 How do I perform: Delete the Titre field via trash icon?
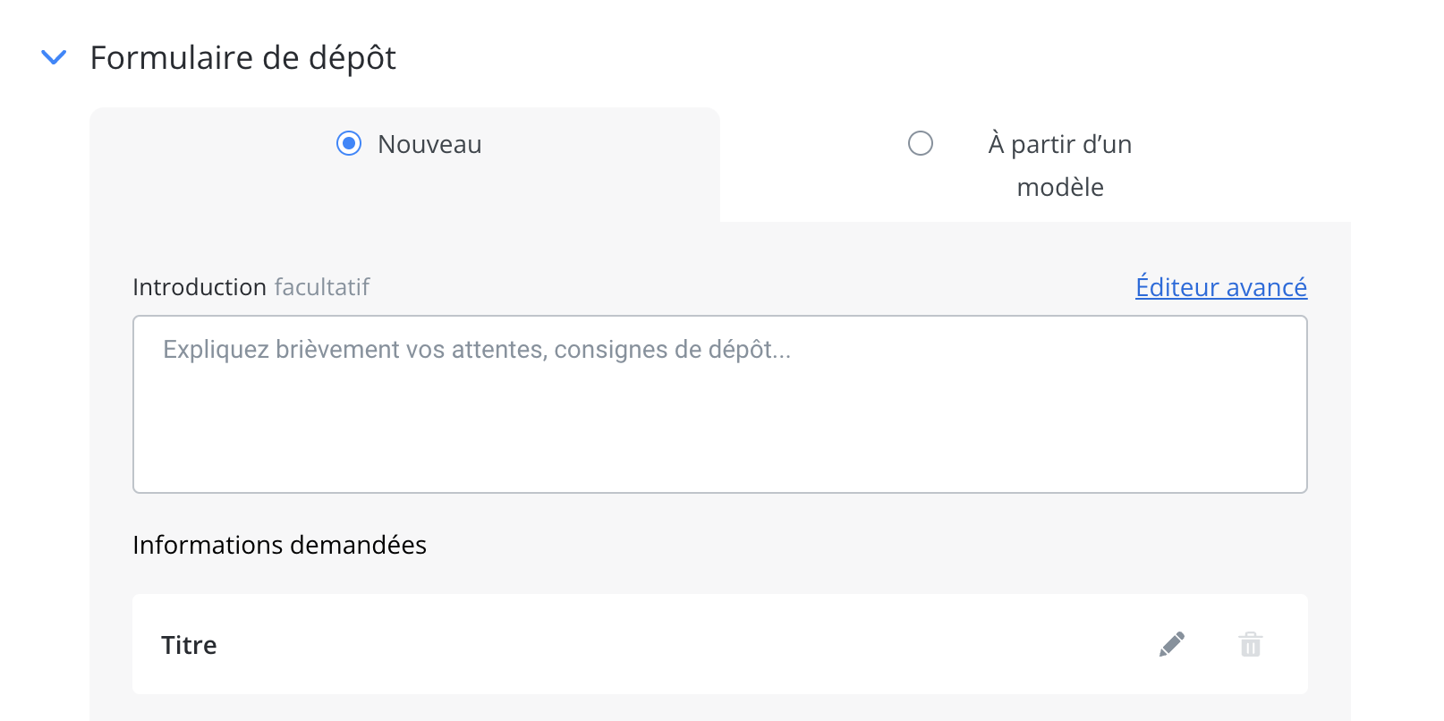tap(1251, 644)
